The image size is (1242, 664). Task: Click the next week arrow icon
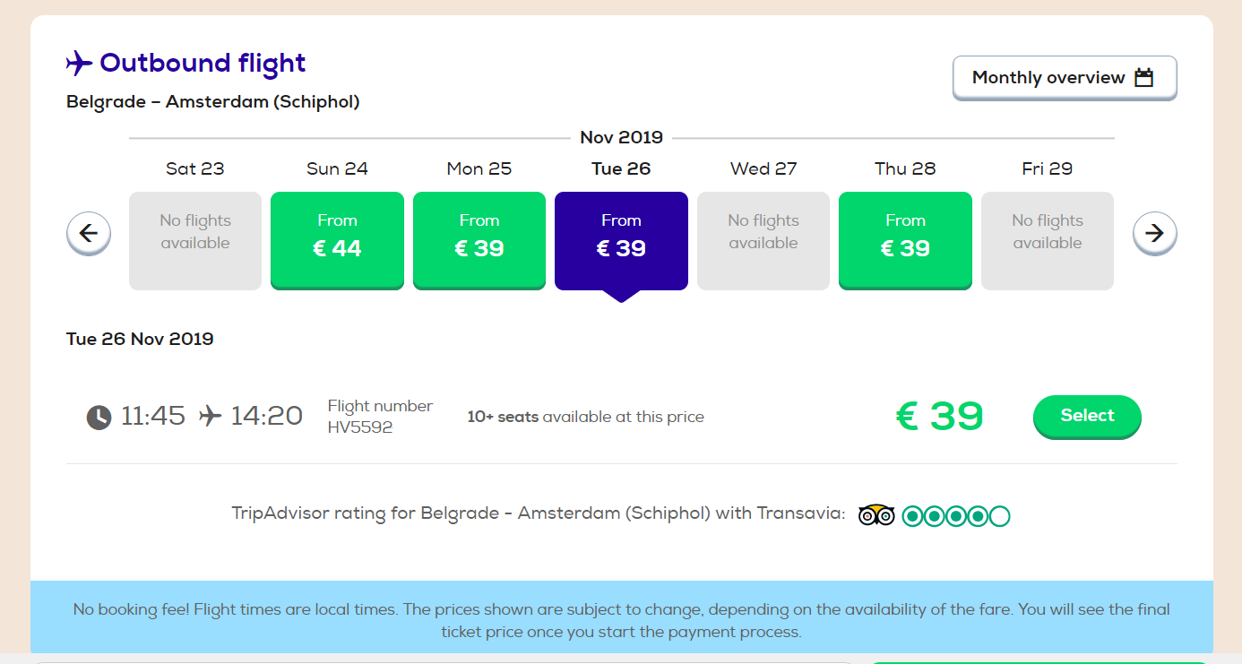point(1155,234)
